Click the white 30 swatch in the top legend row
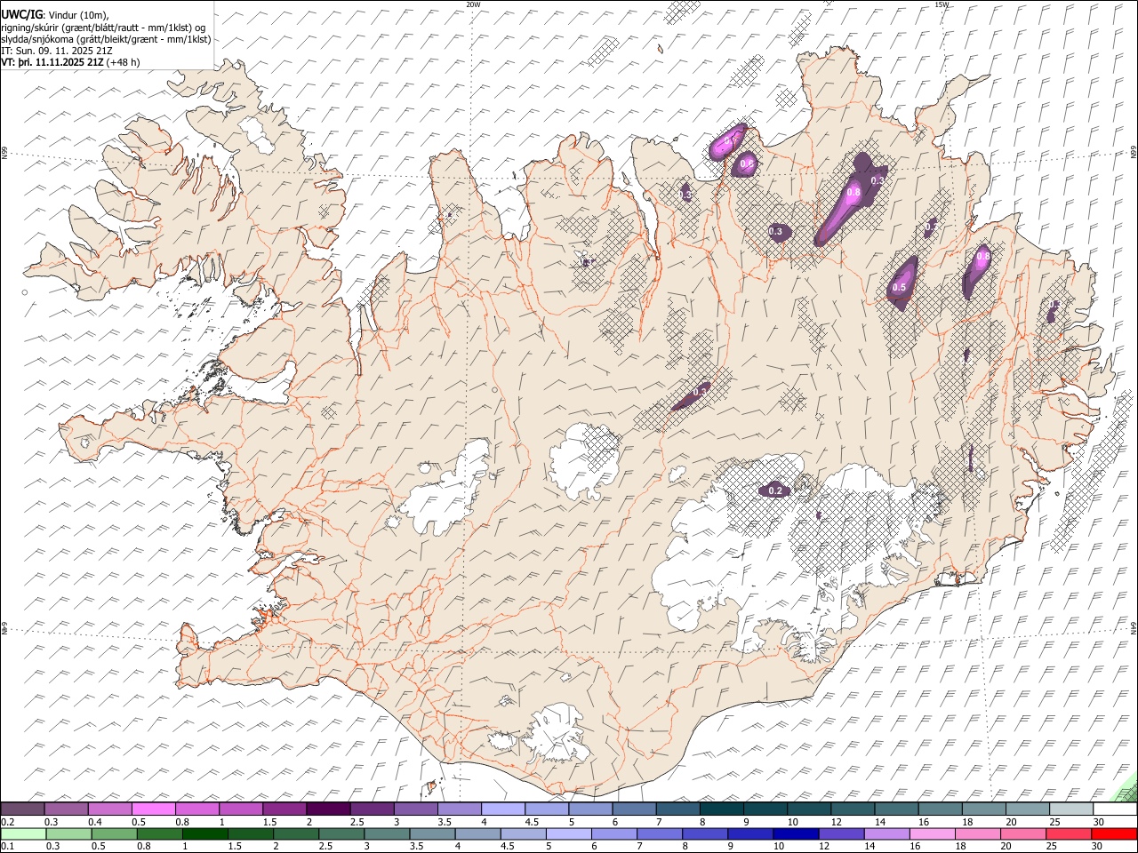 (1115, 809)
